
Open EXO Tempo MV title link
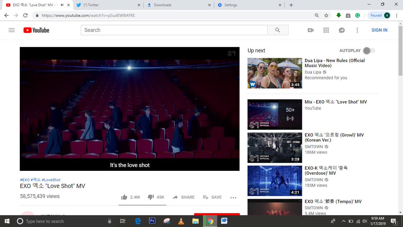pos(333,202)
